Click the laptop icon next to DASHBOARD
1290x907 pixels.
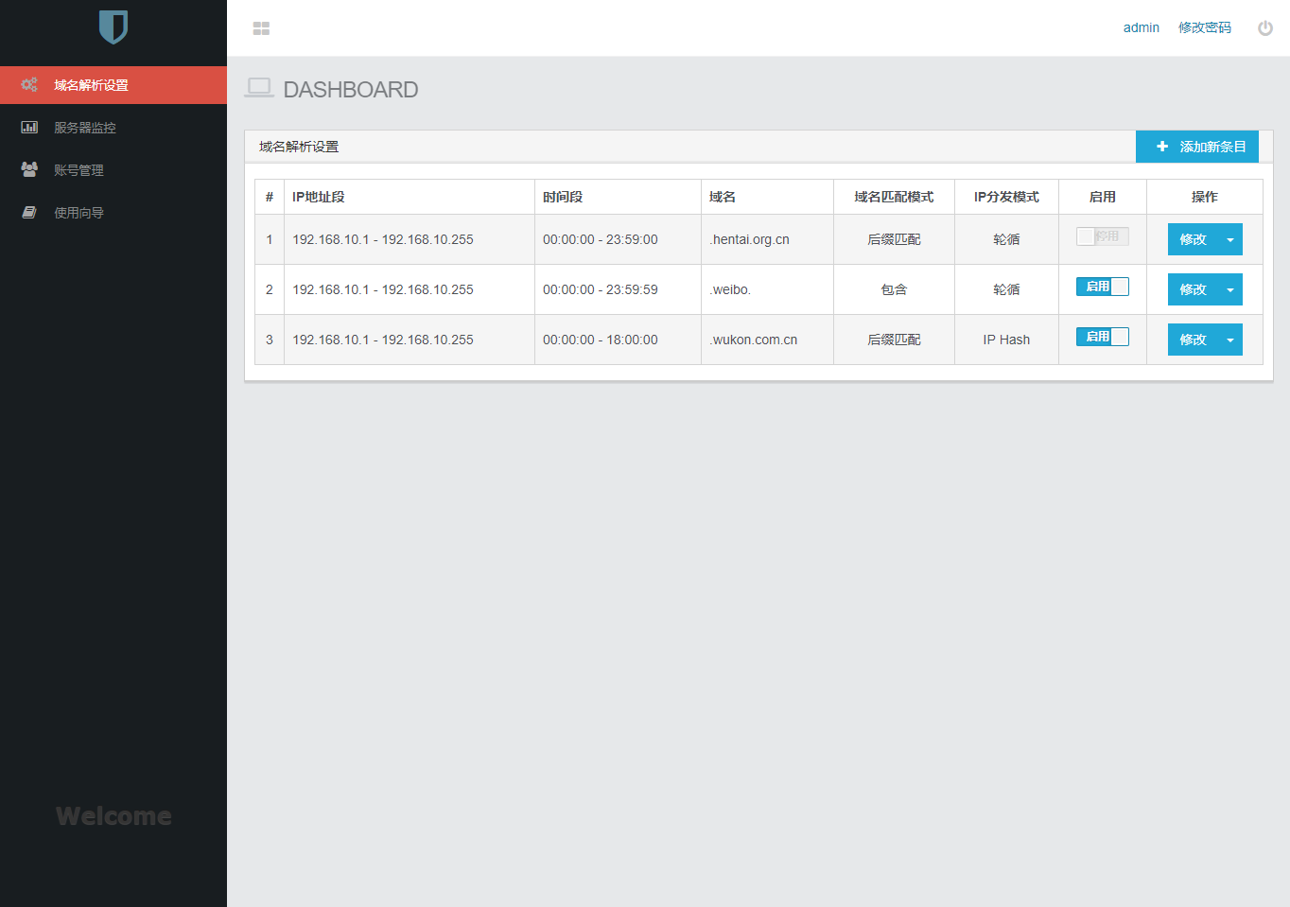pos(259,88)
